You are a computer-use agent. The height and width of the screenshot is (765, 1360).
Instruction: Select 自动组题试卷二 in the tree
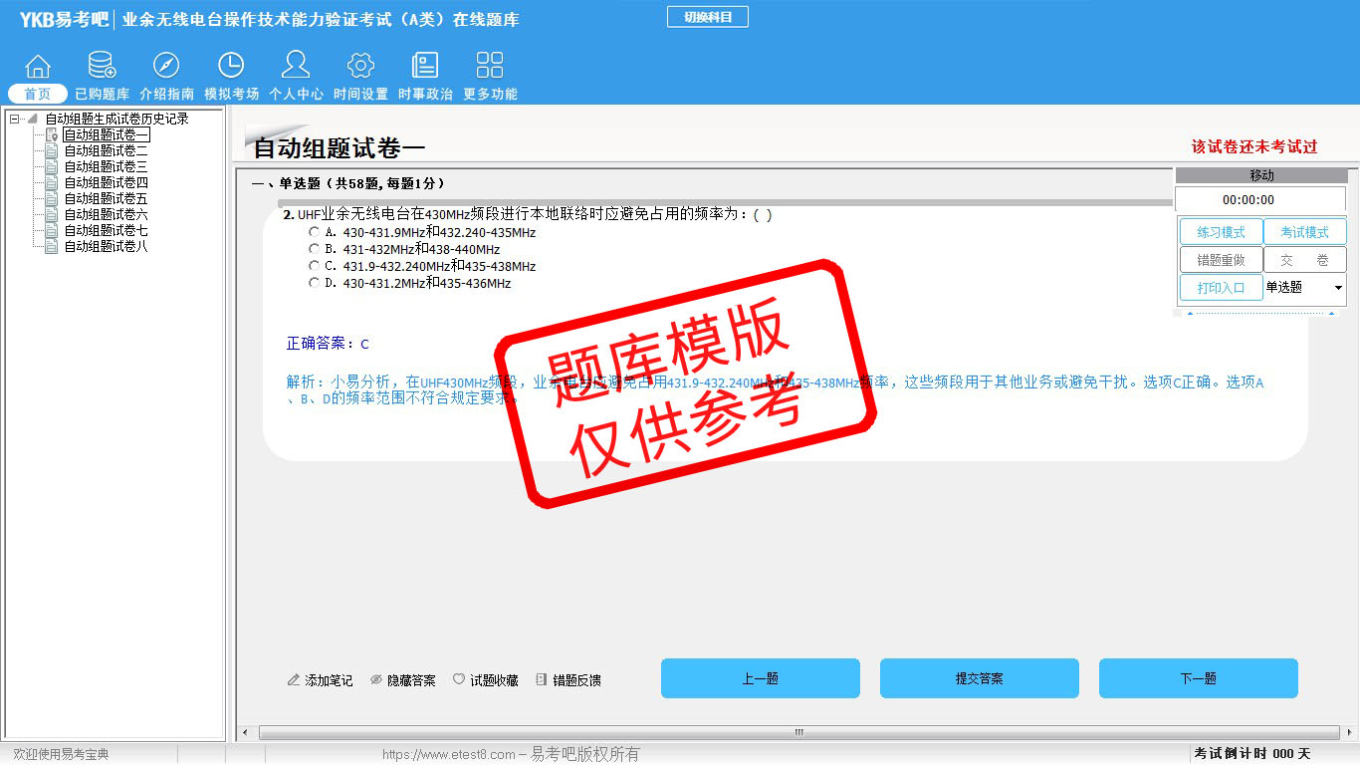pos(107,150)
